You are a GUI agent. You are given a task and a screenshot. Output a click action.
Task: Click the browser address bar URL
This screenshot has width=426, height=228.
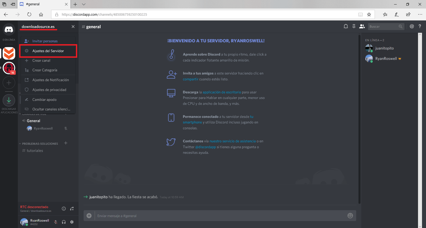coord(104,15)
